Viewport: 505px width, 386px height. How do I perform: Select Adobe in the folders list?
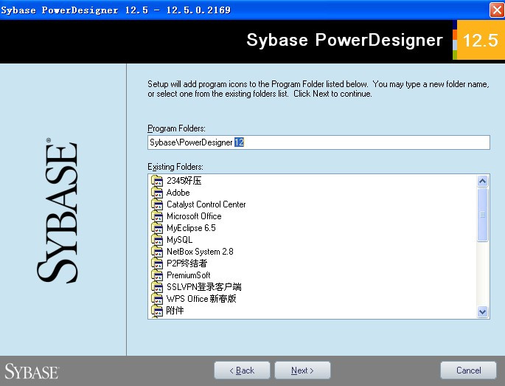tap(178, 193)
